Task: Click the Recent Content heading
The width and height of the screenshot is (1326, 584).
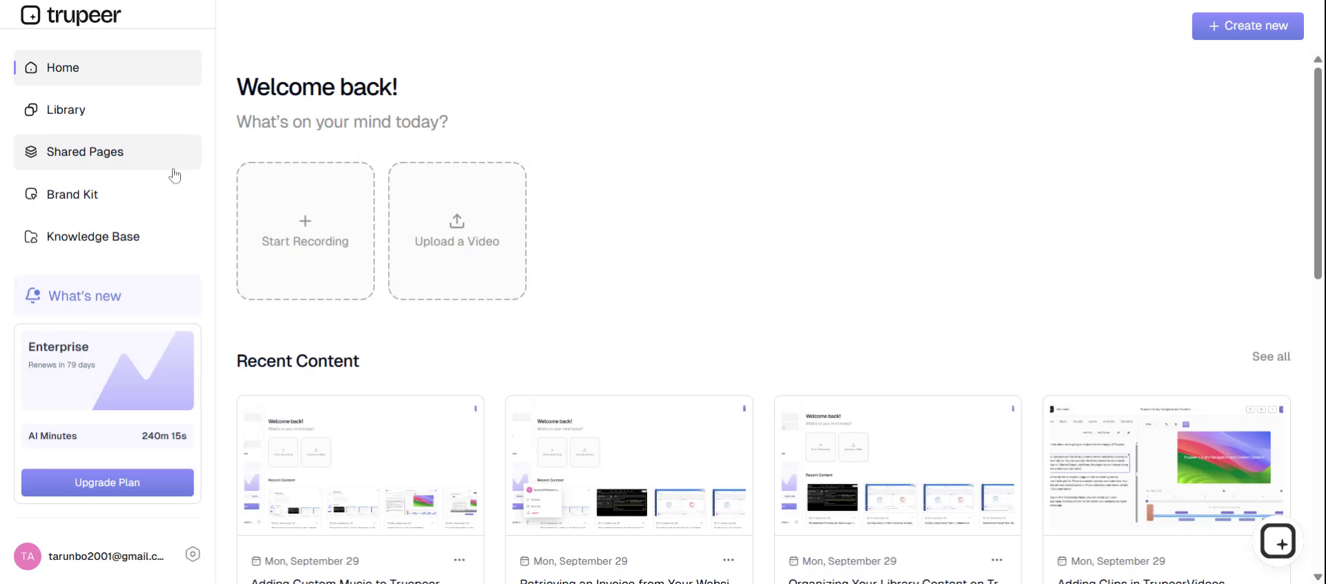Action: (298, 361)
